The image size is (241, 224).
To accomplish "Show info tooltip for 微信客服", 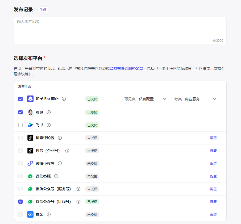I will [56, 176].
